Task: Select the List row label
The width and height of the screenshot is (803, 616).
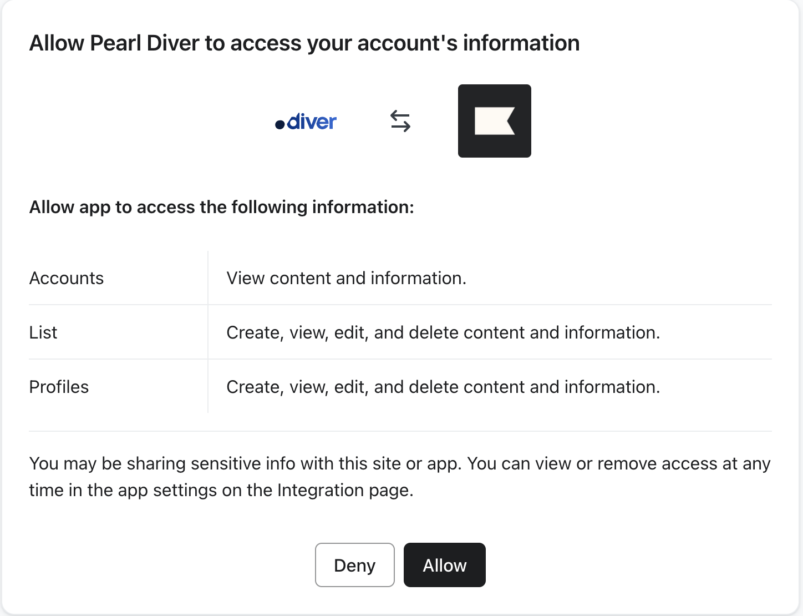Action: (43, 332)
